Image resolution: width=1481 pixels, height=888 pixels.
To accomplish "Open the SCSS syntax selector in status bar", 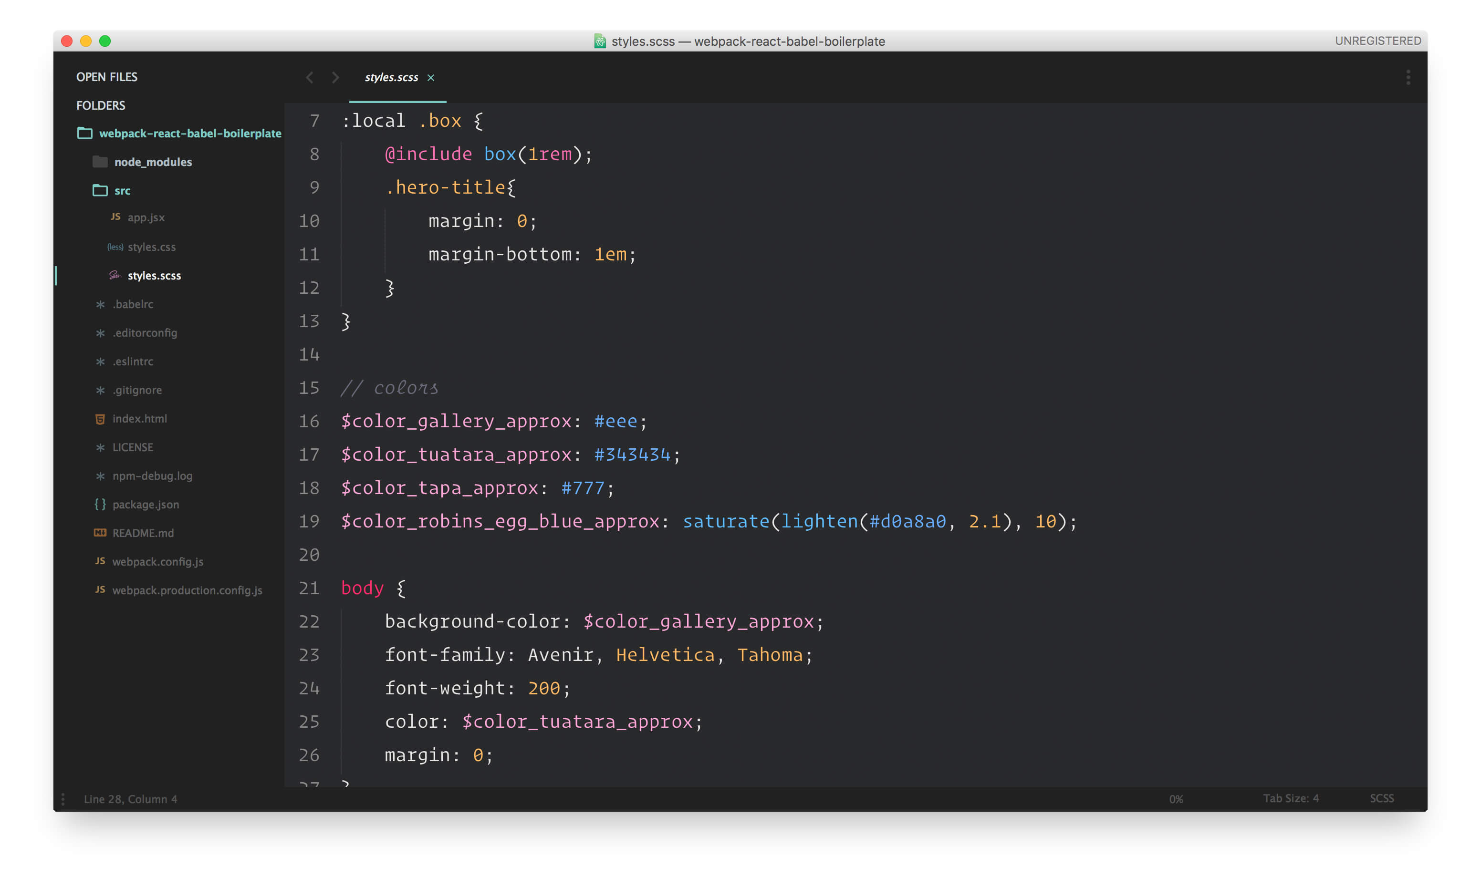I will (x=1382, y=798).
